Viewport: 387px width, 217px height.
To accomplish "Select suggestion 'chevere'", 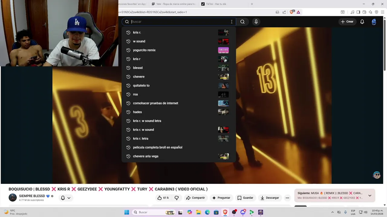I will click(x=178, y=77).
